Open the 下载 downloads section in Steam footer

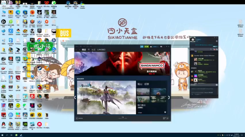[123, 118]
